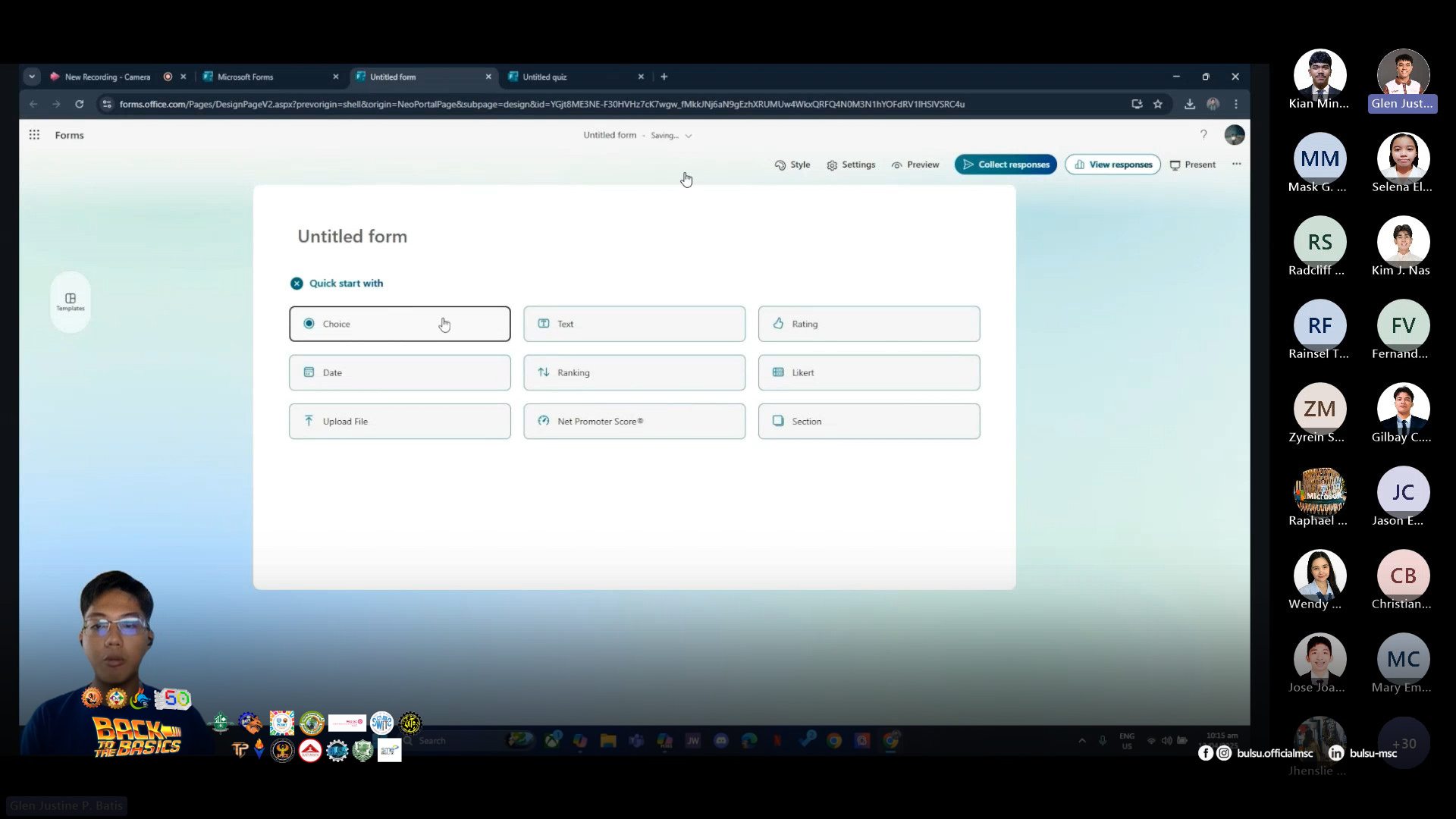Click the View responses button
The width and height of the screenshot is (1456, 819).
(x=1112, y=165)
